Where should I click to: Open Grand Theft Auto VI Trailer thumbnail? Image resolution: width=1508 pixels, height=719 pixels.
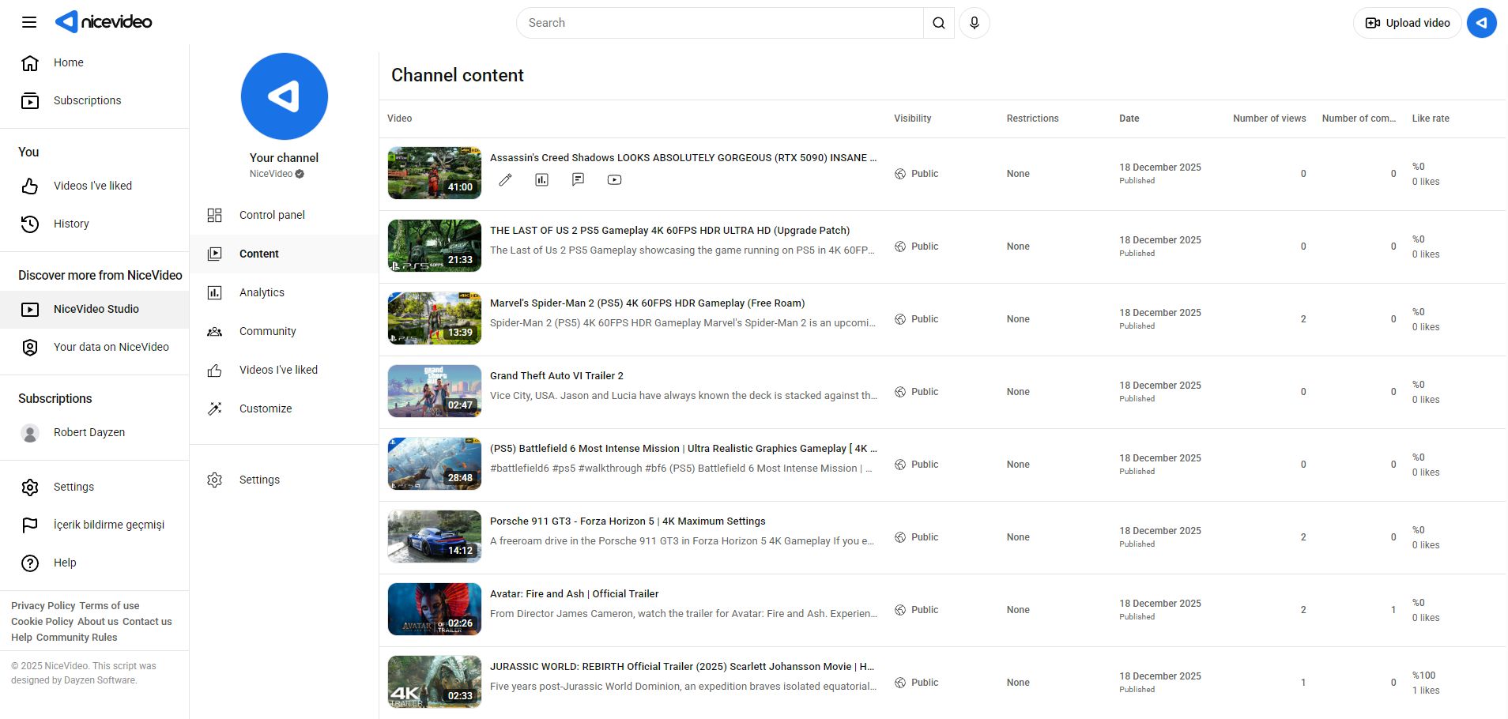click(x=435, y=391)
